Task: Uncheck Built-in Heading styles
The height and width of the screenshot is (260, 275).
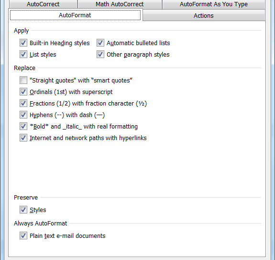Action: pyautogui.click(x=23, y=43)
